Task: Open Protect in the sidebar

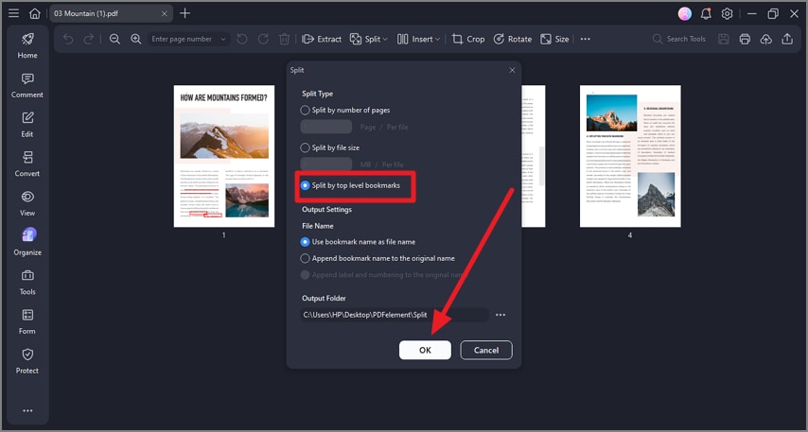Action: [x=27, y=361]
